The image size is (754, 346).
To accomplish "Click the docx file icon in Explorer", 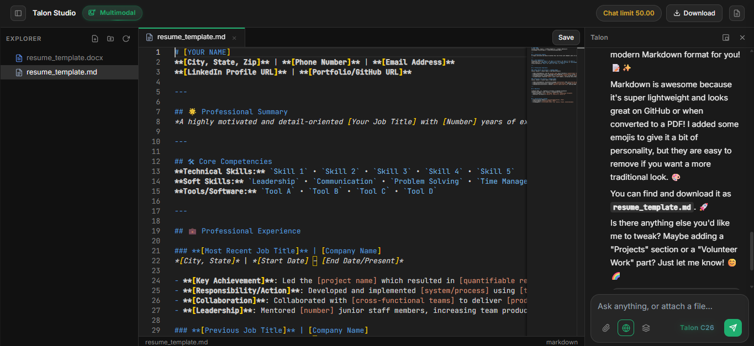I will pos(19,57).
